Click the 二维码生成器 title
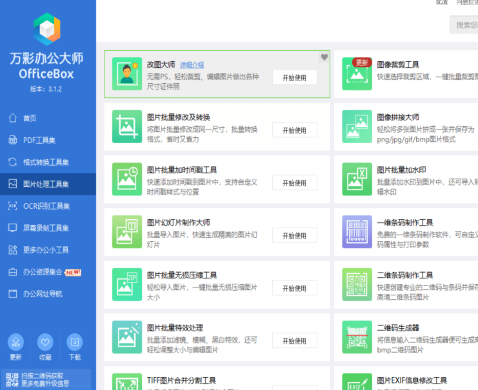 398,328
